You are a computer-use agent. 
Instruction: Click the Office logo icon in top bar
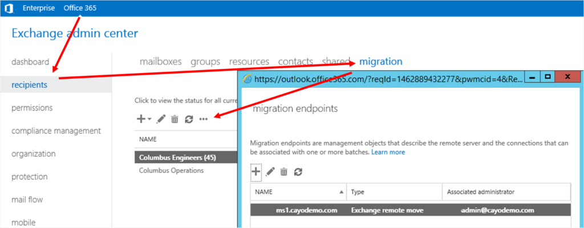pyautogui.click(x=9, y=8)
